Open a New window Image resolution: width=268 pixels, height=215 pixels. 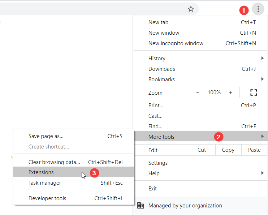coord(200,33)
